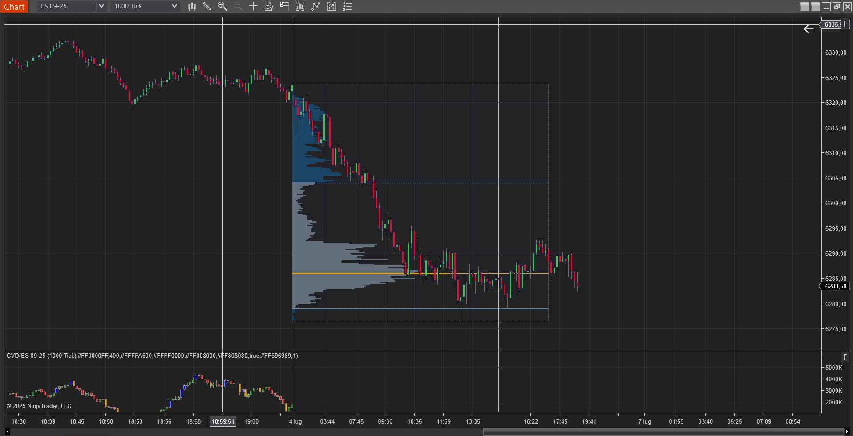Toggle the Chart Trader panel icon
Viewport: 853px width, 436px height.
click(284, 6)
